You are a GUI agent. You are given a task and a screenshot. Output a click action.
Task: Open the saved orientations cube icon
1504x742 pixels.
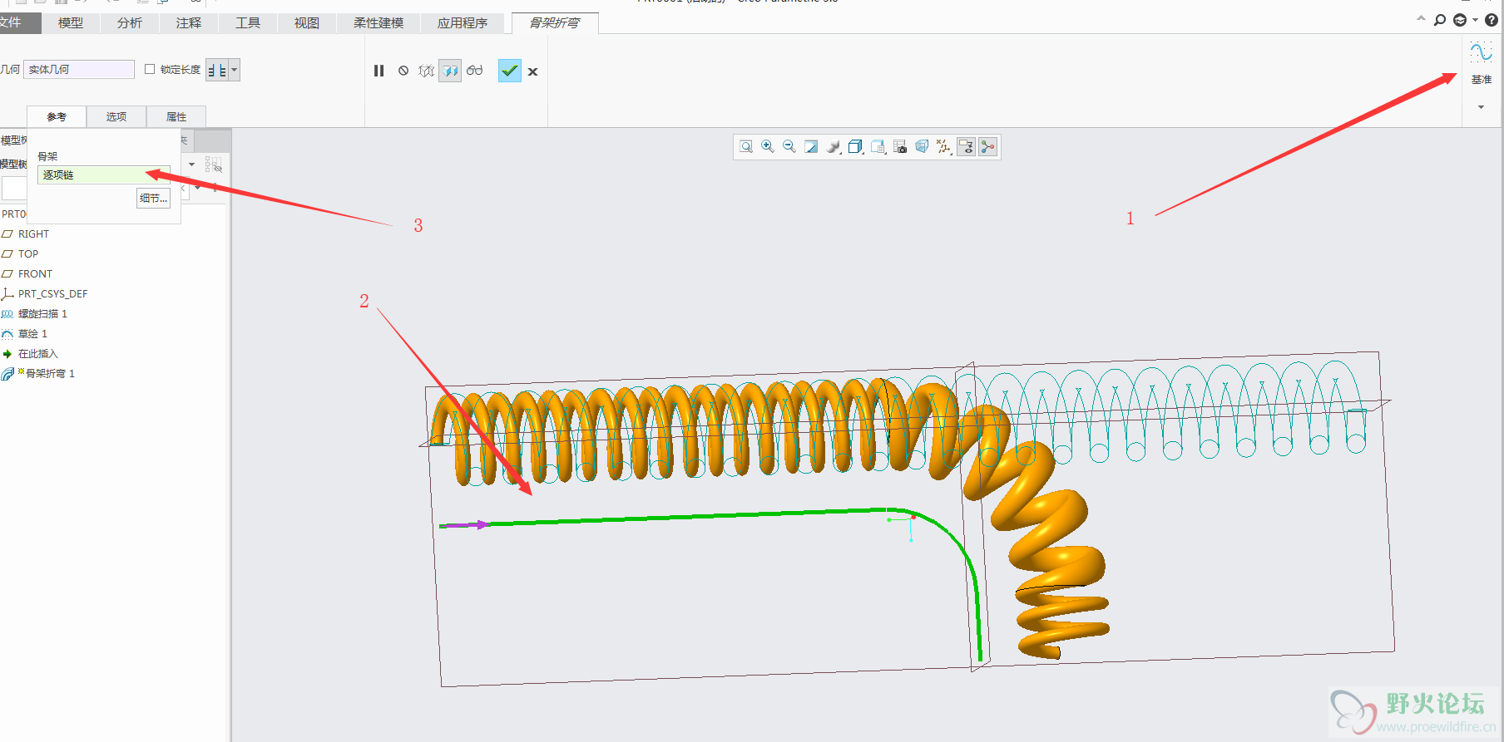[x=855, y=147]
